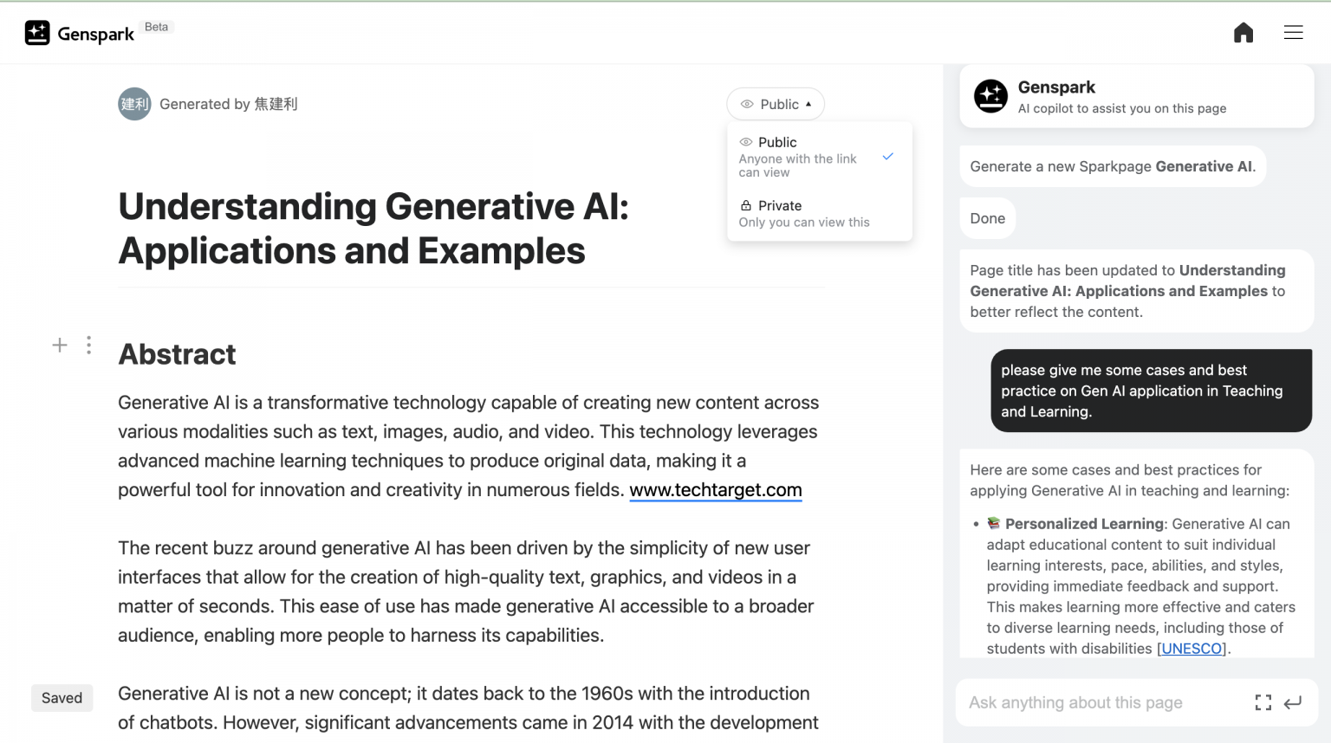Viewport: 1331px width, 743px height.
Task: Click the checkmark next to Public option
Action: [887, 157]
